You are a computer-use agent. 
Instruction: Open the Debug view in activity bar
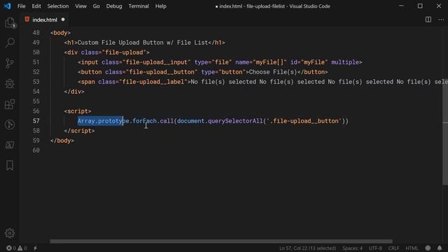point(10,83)
